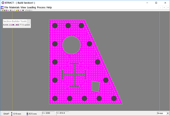Screen dimensions: 170x116
Task: Click the zoom out magnifier in Section Builder Tools
Action: (x=5, y=25)
